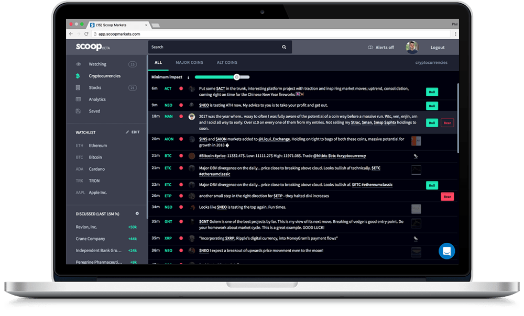The height and width of the screenshot is (316, 524).
Task: Click the feed vertical scrollbar
Action: point(457,118)
